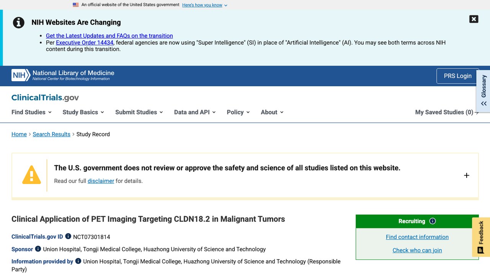Screen dimensions: 490x276
Task: Open the About menu
Action: click(x=272, y=112)
